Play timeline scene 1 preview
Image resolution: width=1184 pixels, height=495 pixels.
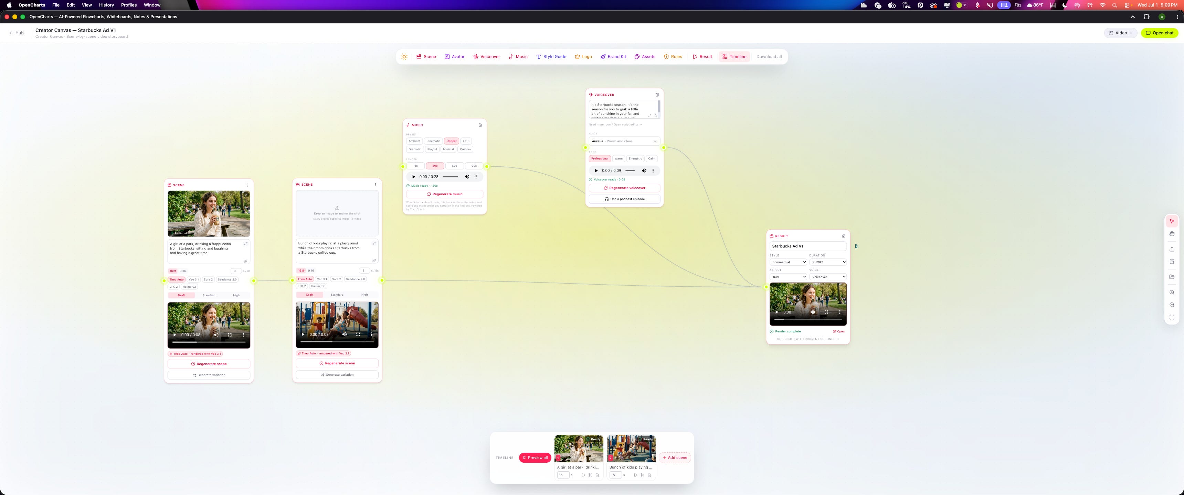(x=583, y=475)
